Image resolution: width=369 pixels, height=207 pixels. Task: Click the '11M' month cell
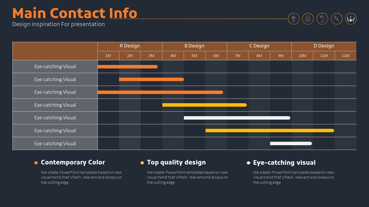324,55
